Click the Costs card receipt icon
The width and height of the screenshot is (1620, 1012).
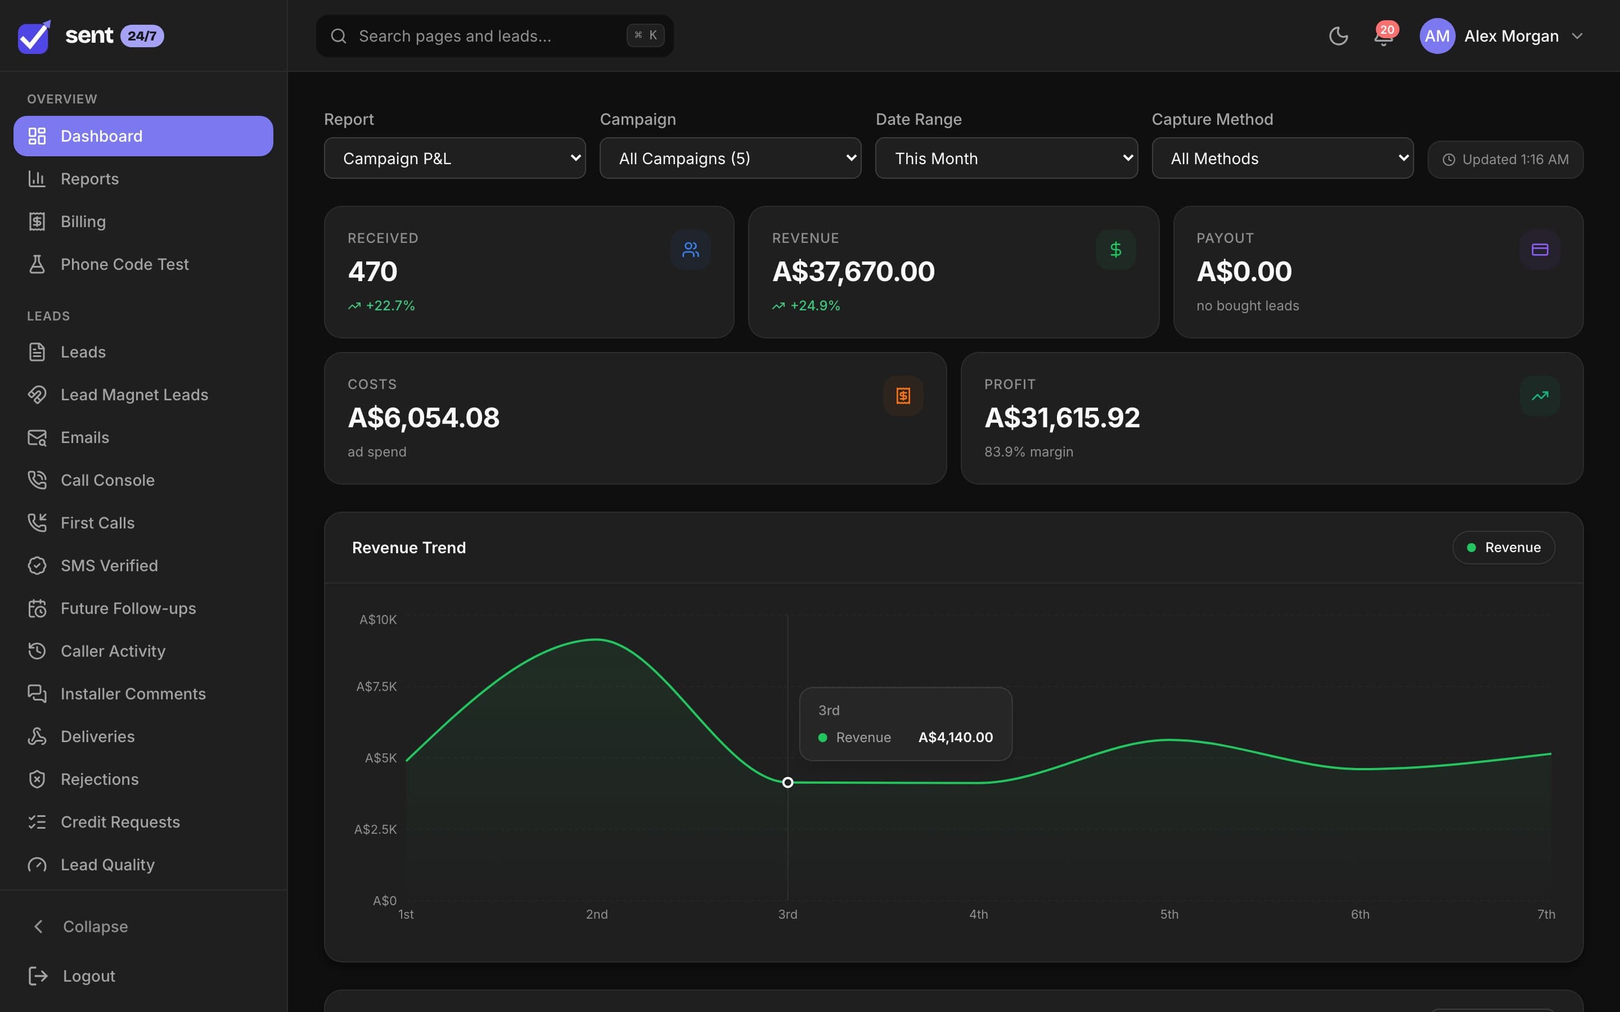[903, 396]
